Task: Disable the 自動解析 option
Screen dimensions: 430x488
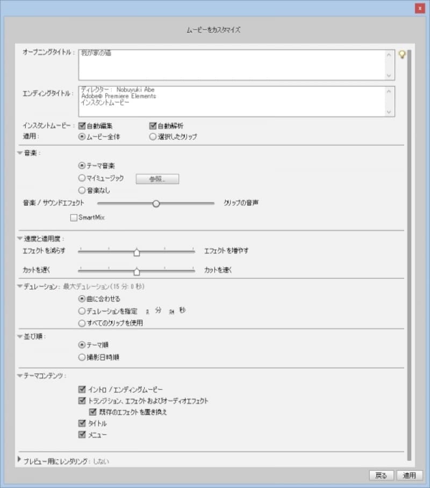Action: coord(153,125)
